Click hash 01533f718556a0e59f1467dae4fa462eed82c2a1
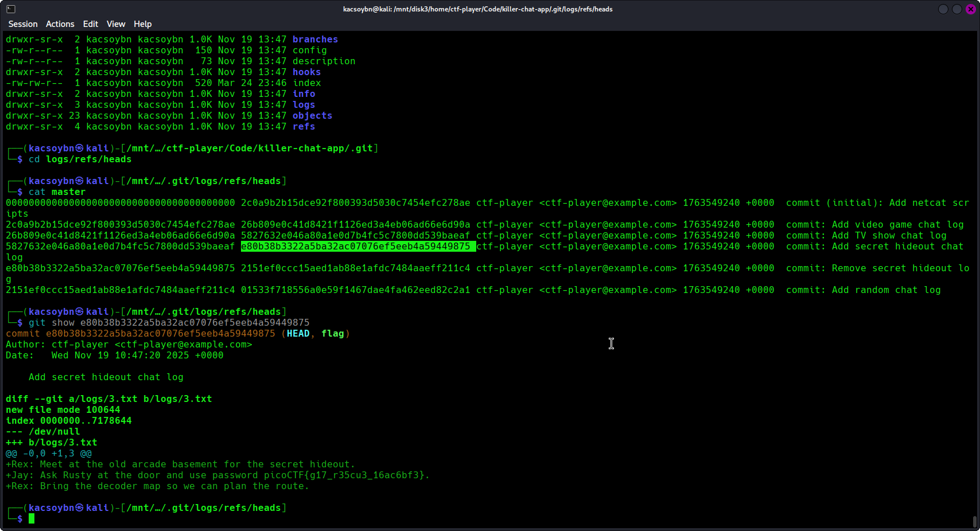This screenshot has height=531, width=980. 355,290
